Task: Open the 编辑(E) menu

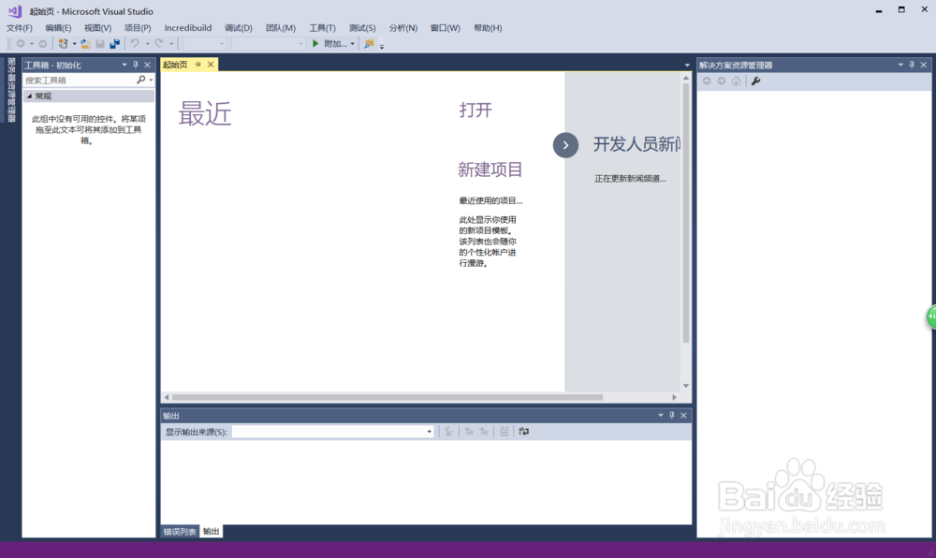Action: pos(58,28)
